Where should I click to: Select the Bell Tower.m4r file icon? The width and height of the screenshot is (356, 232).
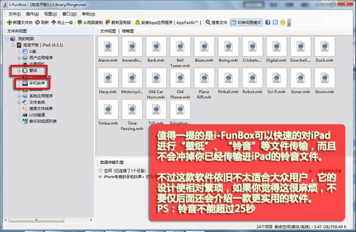click(180, 46)
